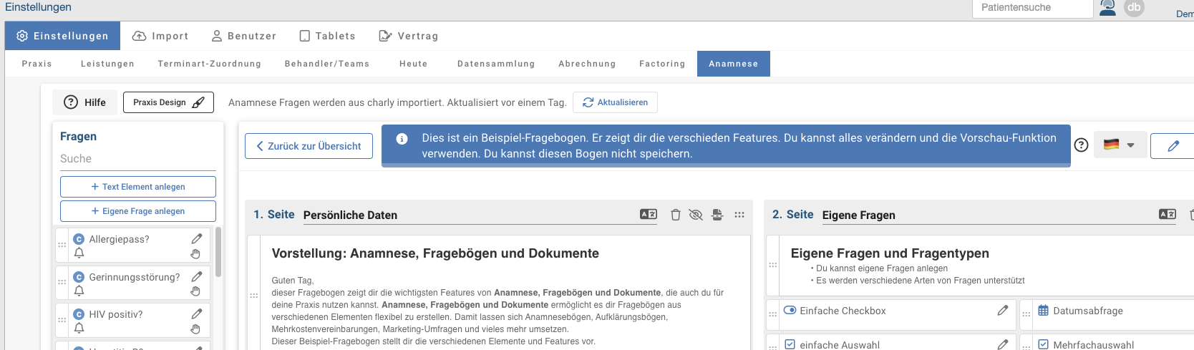The image size is (1194, 350).
Task: Click the Hilfe button
Action: pos(85,102)
